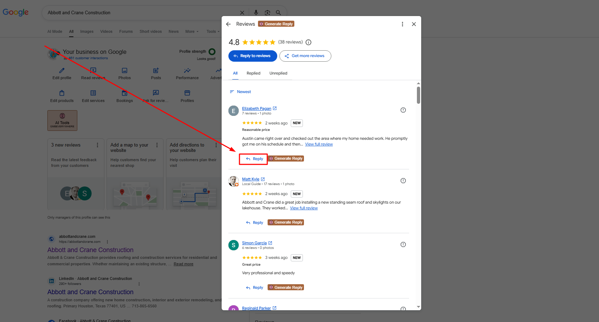Click the search magnifier icon
Image resolution: width=599 pixels, height=322 pixels.
[278, 13]
